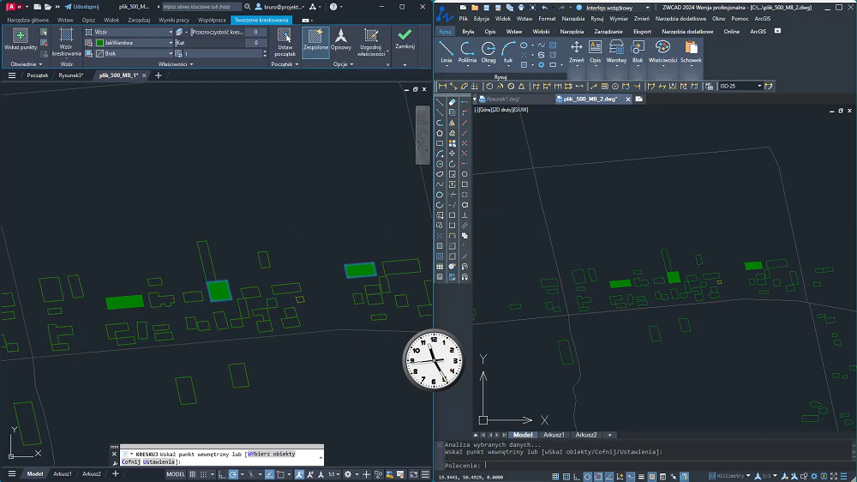The image size is (857, 482).
Task: Open the ISO-25 dimension style dropdown
Action: [x=740, y=86]
